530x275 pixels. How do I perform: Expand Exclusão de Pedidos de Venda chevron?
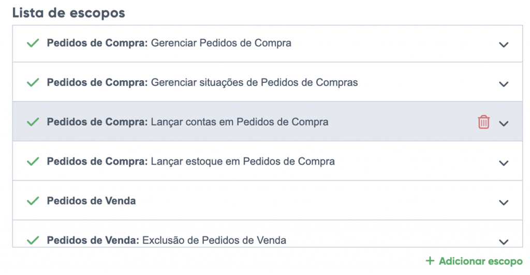[x=504, y=241]
